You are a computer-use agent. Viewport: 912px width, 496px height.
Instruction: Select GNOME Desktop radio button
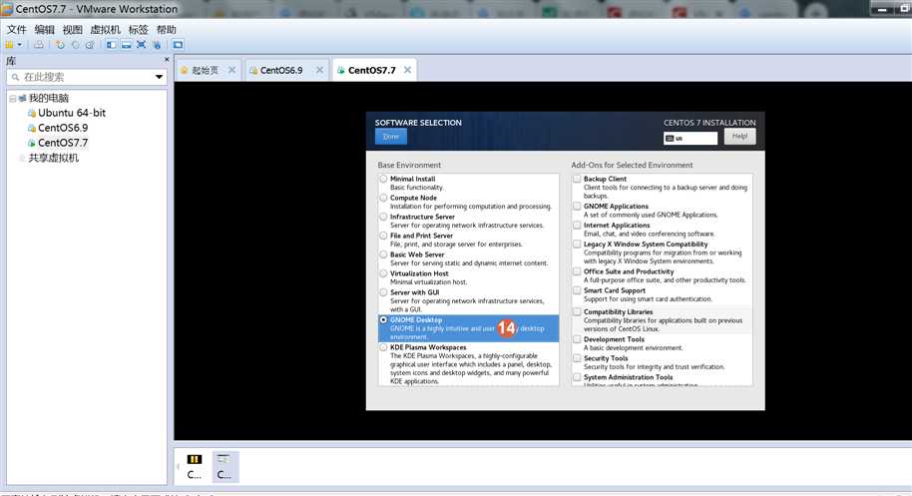[x=383, y=319]
